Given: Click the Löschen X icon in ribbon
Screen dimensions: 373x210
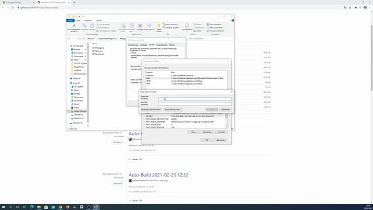Looking at the screenshot, I should tap(140, 26).
